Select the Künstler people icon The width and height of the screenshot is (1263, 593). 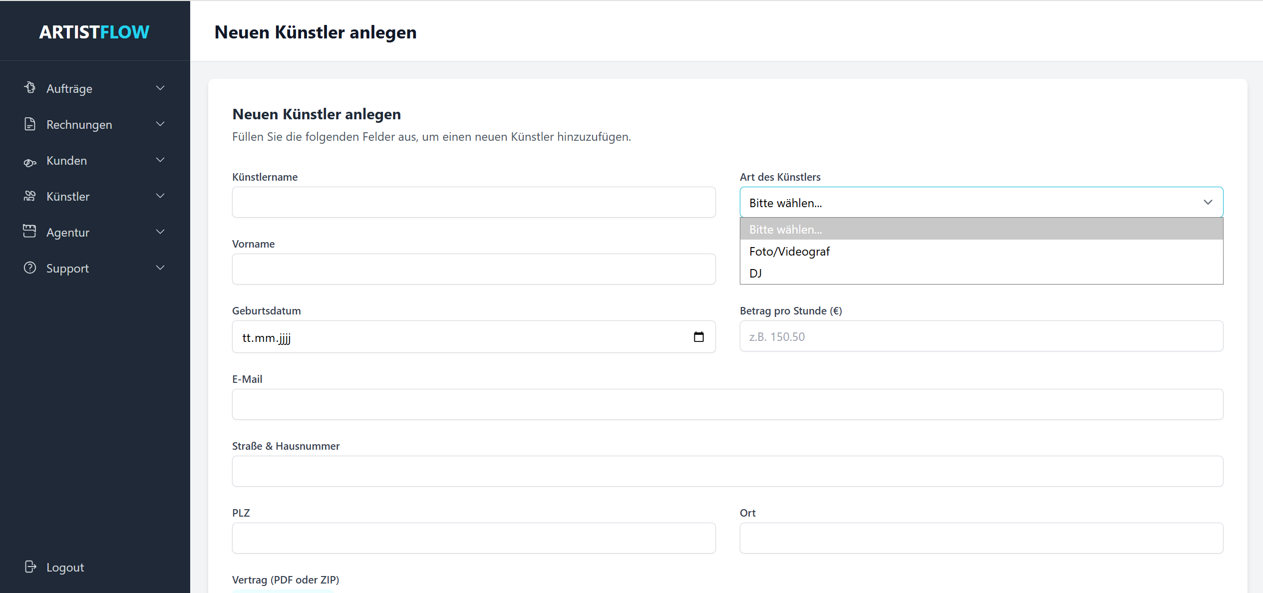pos(29,196)
